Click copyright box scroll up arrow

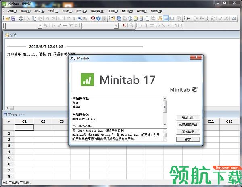(165, 131)
